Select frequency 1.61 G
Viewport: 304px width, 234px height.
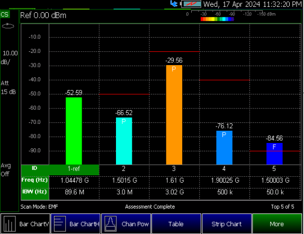[174, 181]
